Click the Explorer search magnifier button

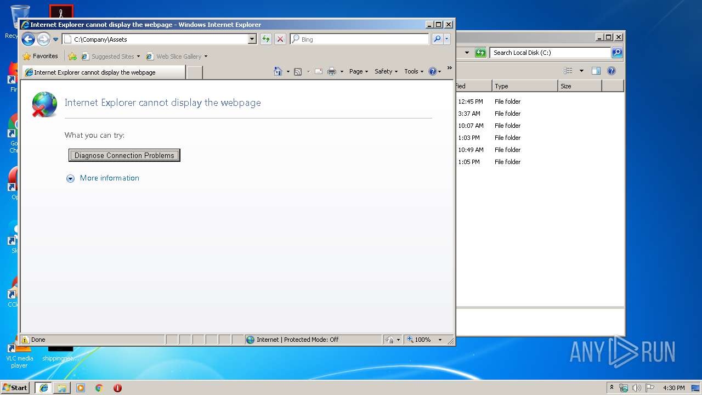[x=617, y=53]
